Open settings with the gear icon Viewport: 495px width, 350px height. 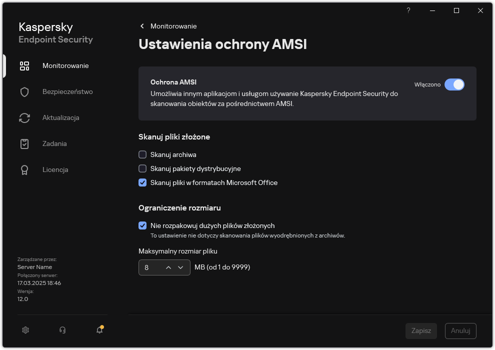(x=26, y=330)
